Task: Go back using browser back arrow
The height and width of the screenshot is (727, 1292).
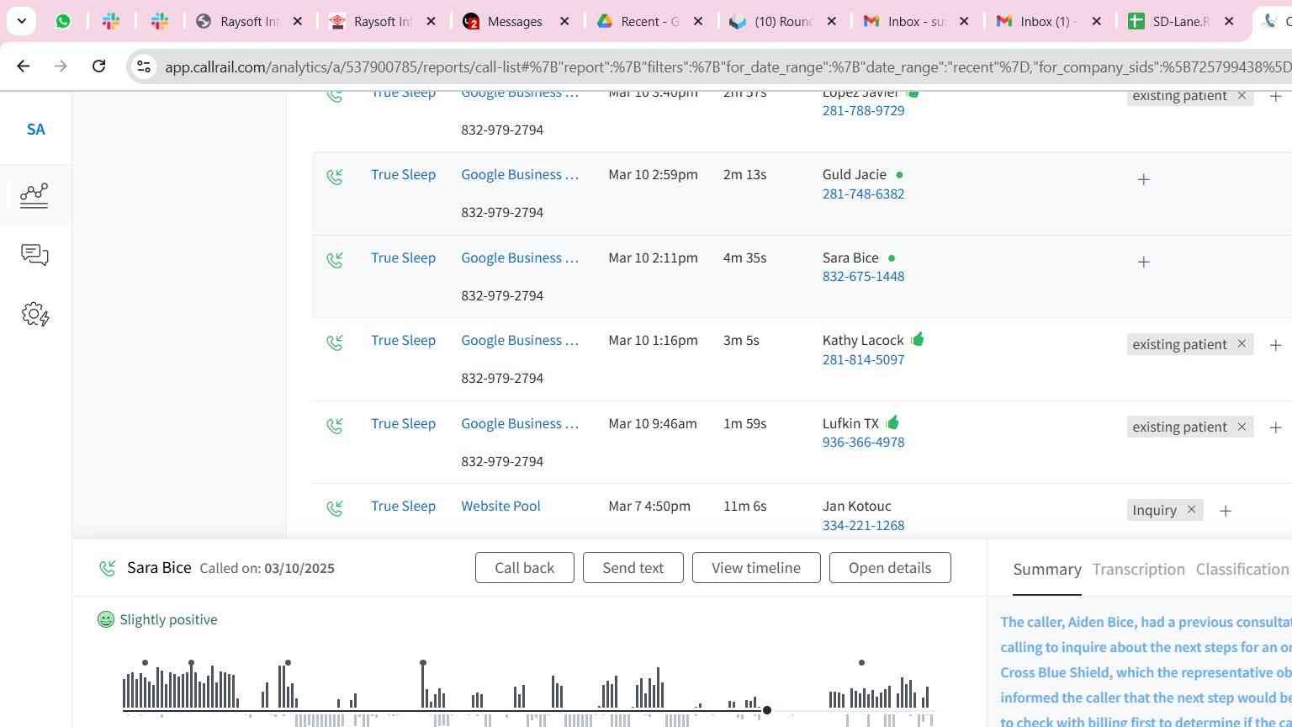Action: pos(24,66)
